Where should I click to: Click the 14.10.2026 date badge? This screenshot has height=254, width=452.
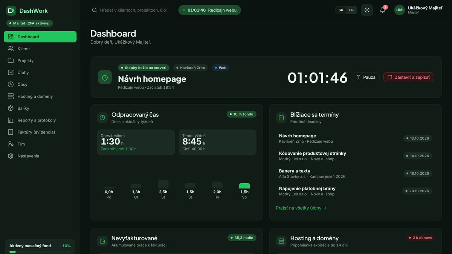tap(418, 156)
